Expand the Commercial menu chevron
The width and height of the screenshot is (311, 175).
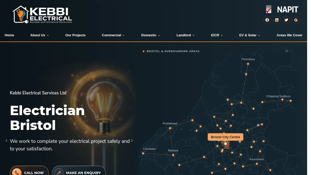124,36
